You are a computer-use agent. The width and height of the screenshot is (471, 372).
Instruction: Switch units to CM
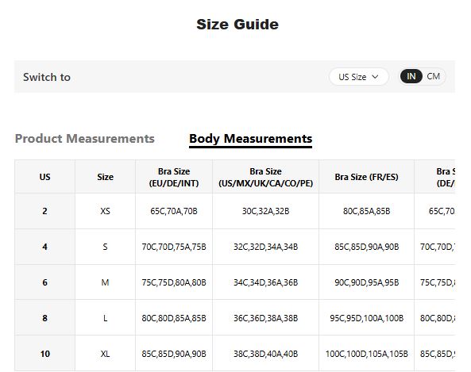[x=433, y=76]
